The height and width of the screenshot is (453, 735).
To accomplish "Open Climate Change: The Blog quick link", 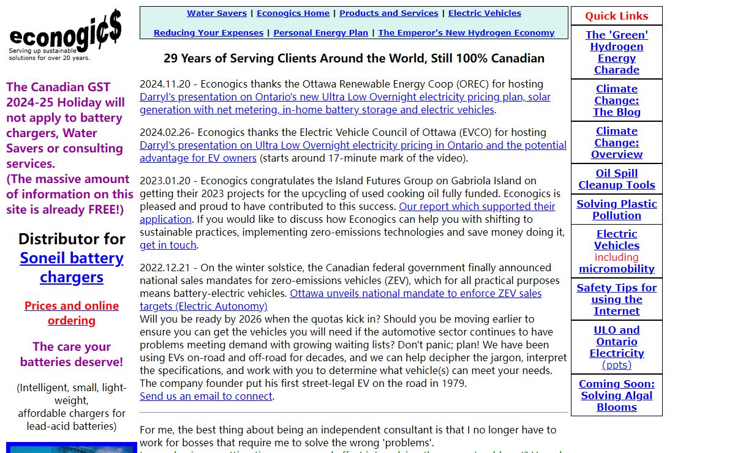I will tap(617, 100).
